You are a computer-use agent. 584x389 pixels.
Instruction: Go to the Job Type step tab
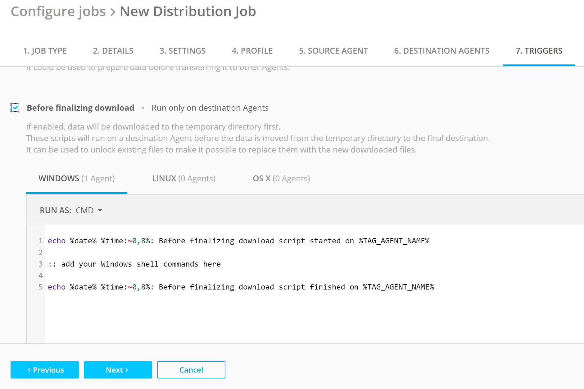tap(45, 51)
